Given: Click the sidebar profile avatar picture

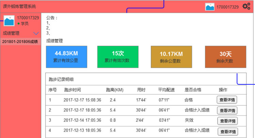Looking at the screenshot, I should 9,21.
